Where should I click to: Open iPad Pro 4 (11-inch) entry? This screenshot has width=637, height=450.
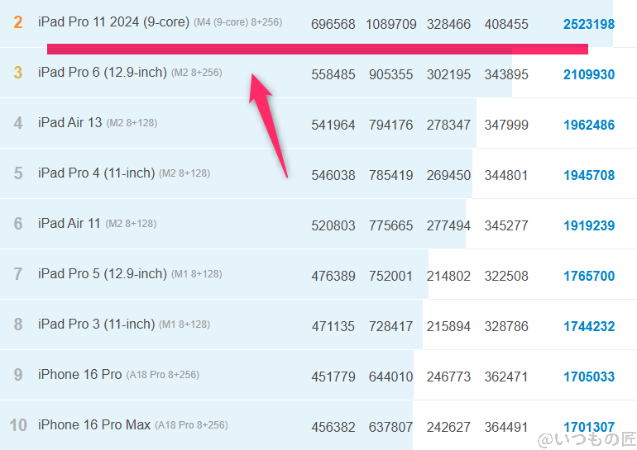(x=96, y=173)
